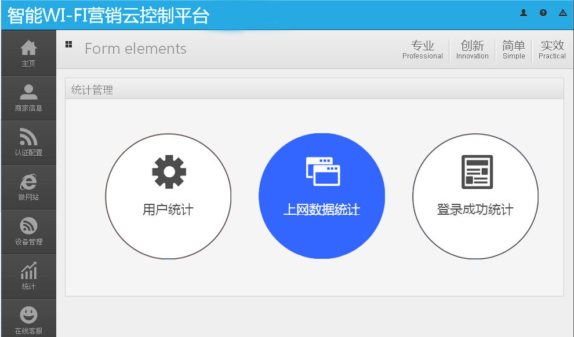
Task: Open 商家信息 from the sidebar
Action: click(28, 93)
